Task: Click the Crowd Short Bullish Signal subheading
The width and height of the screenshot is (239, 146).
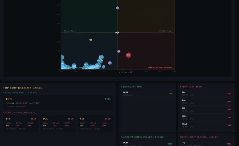Action: [20, 93]
